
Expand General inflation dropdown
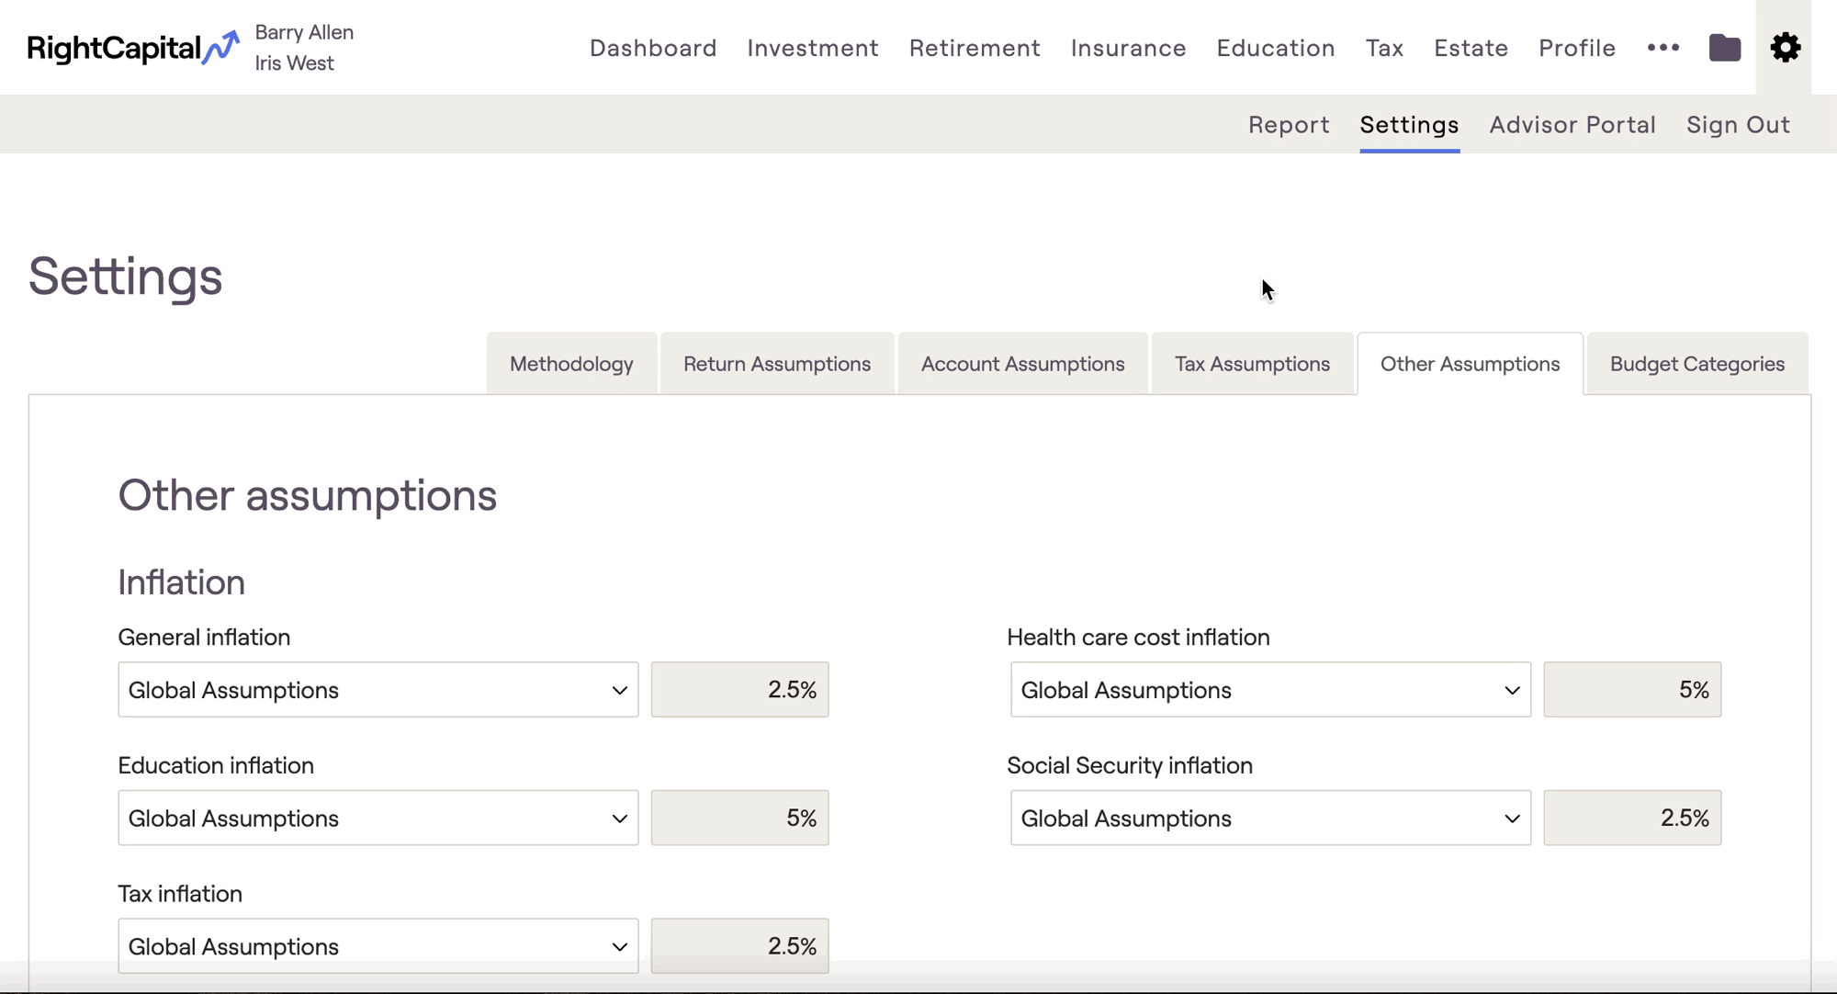coord(378,690)
